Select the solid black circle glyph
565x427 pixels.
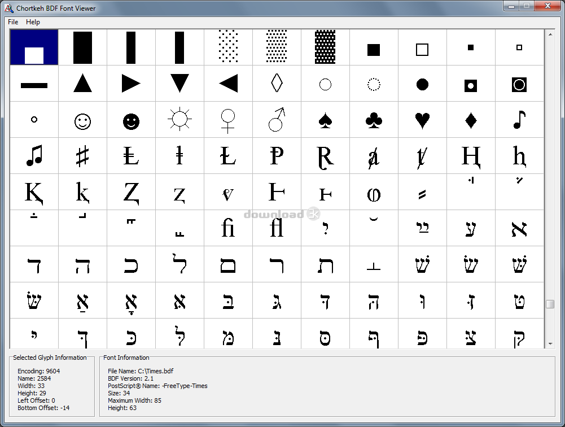(422, 84)
